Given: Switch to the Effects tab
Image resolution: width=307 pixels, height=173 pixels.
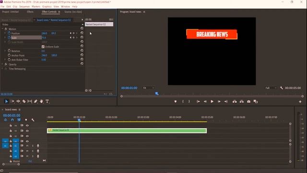Looking at the screenshot, I should click(30, 12).
